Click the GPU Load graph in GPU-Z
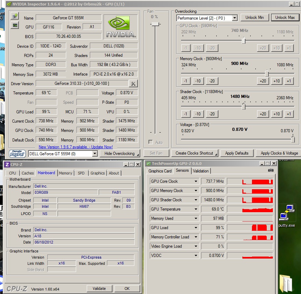 pyautogui.click(x=250, y=228)
